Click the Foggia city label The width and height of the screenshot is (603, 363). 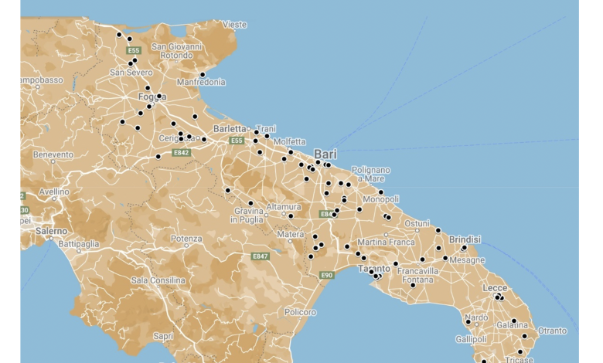tap(152, 97)
